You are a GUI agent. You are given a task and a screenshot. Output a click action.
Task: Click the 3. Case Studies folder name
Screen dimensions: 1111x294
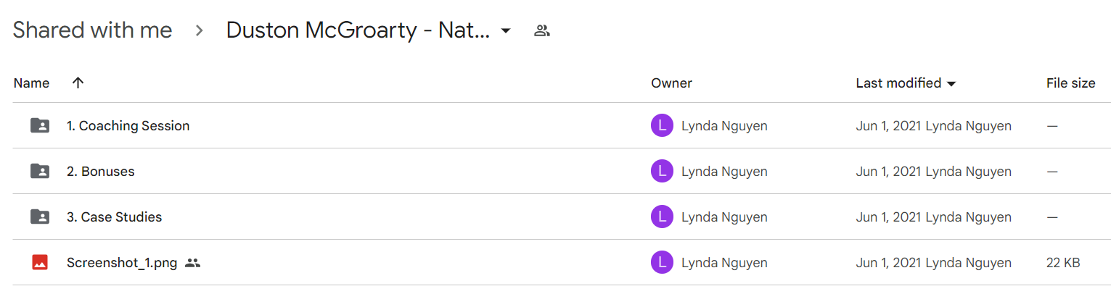coord(115,217)
